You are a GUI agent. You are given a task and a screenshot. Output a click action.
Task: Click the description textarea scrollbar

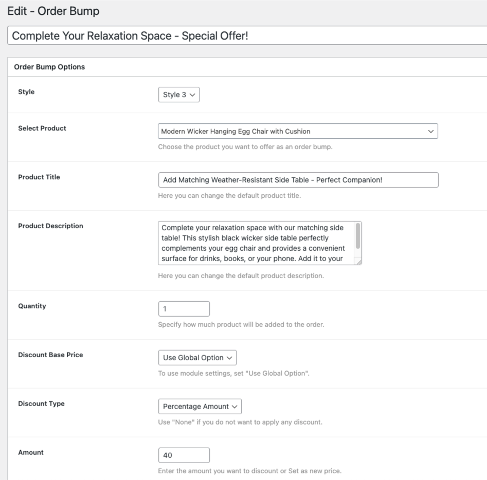click(358, 236)
